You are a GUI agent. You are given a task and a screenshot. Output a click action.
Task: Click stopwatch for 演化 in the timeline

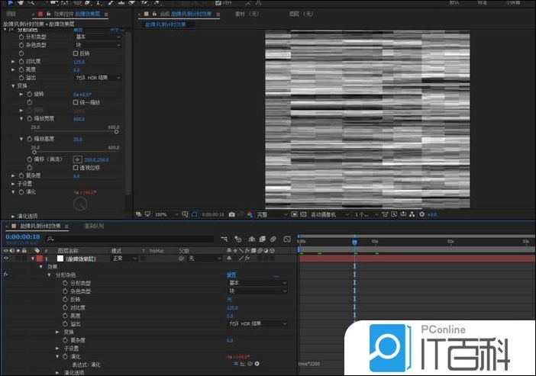tap(65, 356)
